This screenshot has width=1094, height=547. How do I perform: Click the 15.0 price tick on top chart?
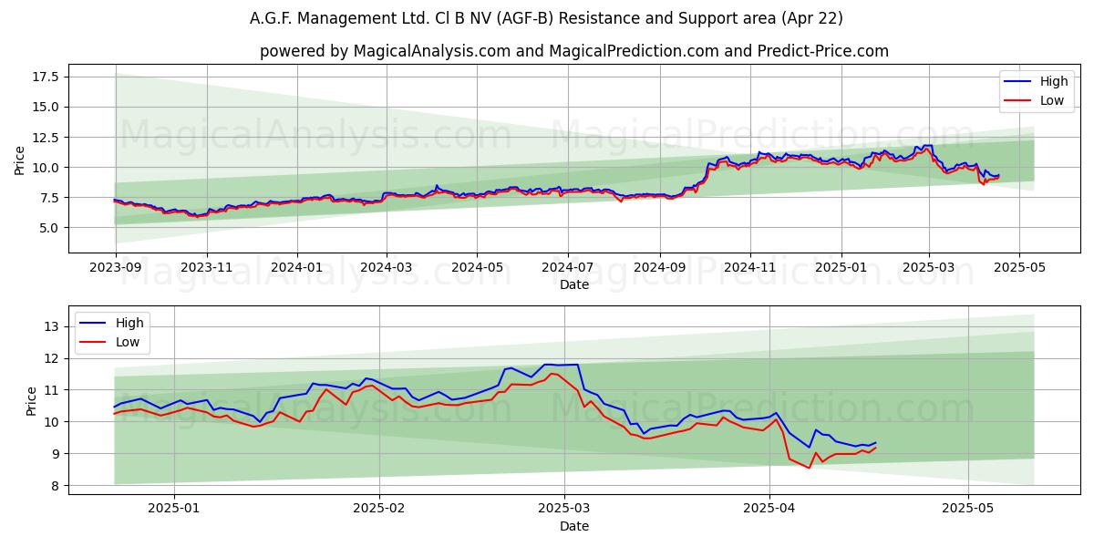click(46, 107)
